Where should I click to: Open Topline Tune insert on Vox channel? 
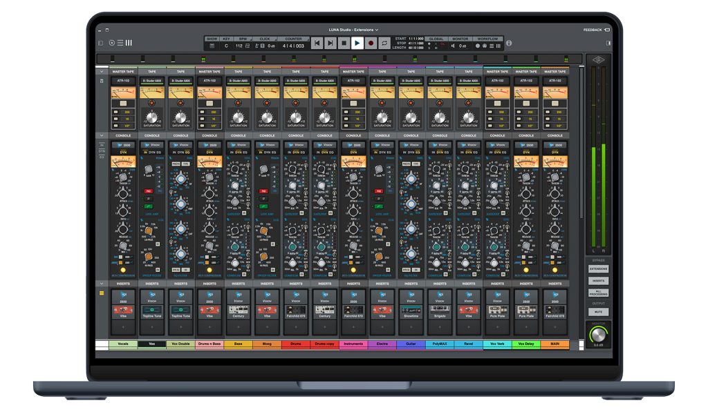[x=152, y=311]
